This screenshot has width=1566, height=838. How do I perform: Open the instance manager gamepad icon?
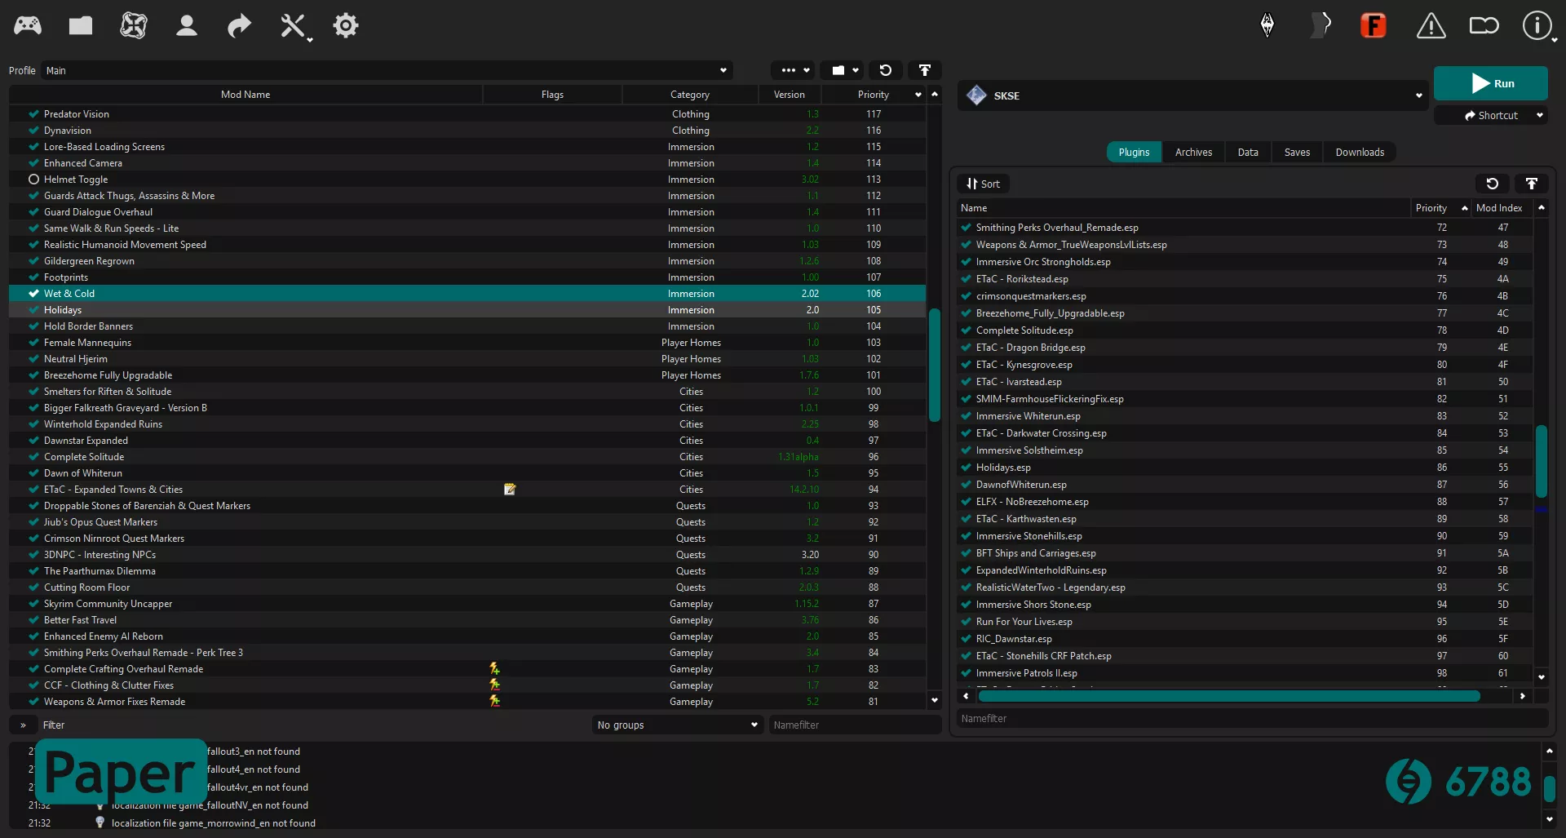coord(28,25)
